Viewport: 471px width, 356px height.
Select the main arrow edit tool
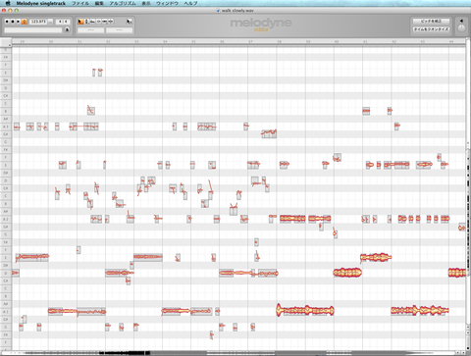[80, 22]
